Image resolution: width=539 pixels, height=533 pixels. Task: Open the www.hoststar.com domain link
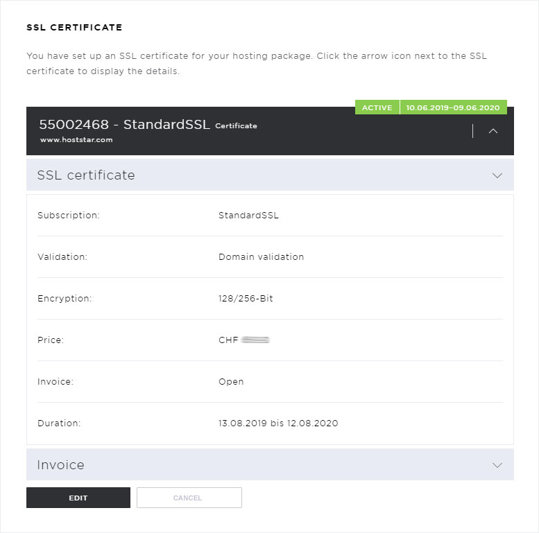(x=76, y=140)
